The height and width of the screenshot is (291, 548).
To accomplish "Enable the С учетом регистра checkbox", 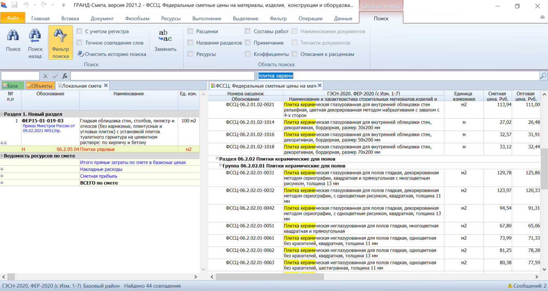I will point(79,31).
